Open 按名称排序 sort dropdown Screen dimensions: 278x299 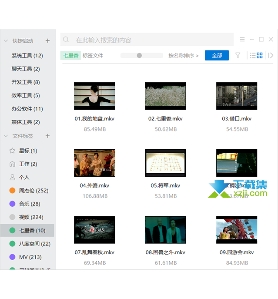point(184,55)
